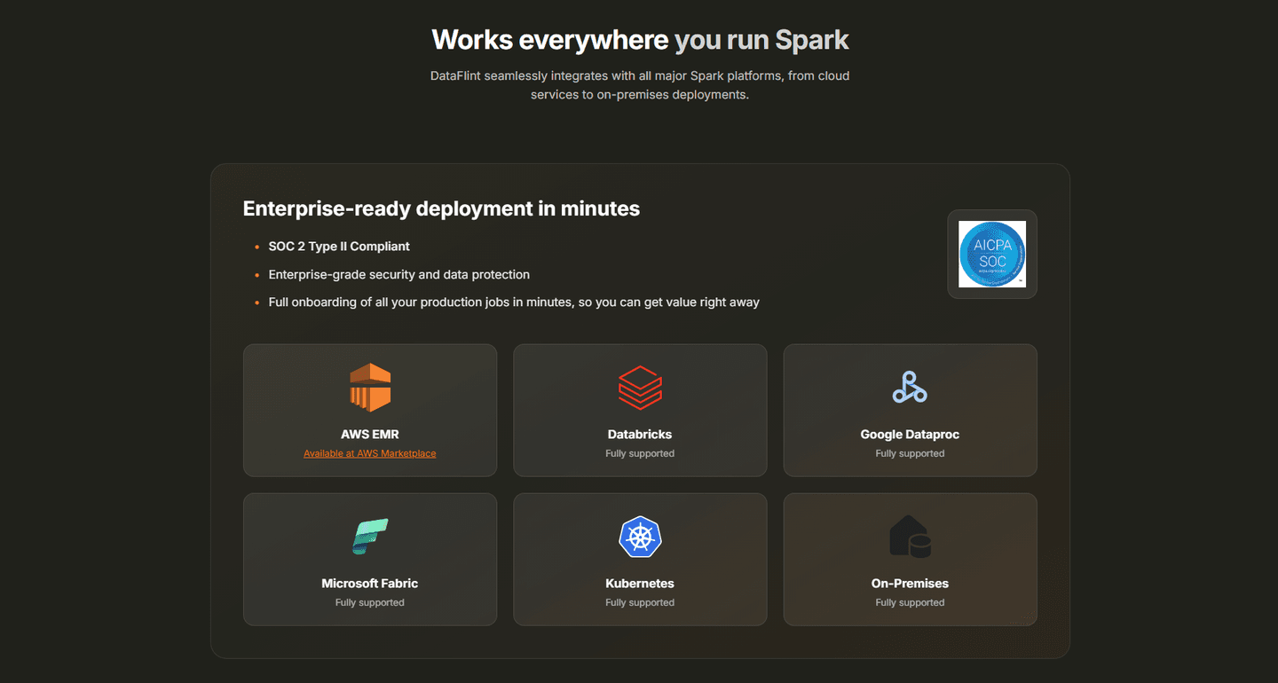Click the Works everywhere you run Spark heading

640,40
